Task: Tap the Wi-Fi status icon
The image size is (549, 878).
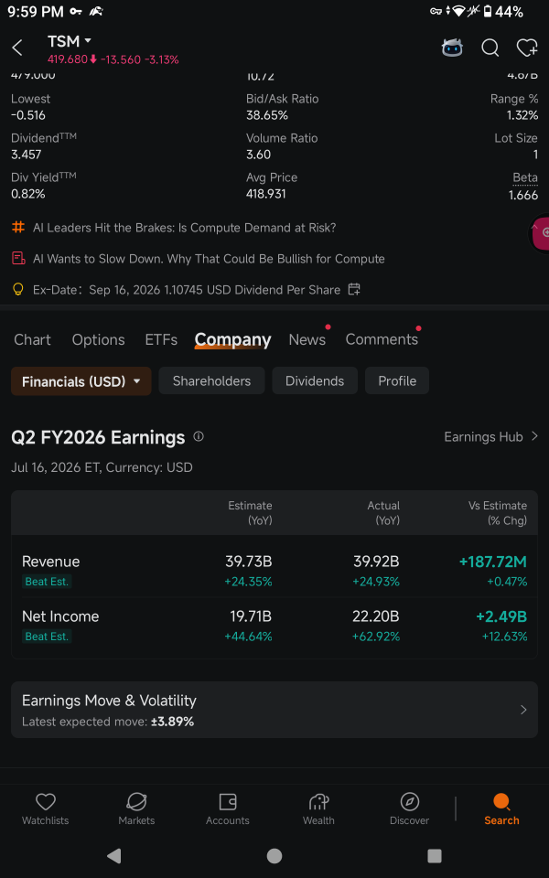Action: [459, 11]
